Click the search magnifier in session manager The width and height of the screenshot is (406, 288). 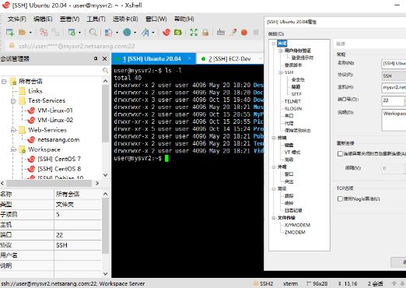click(105, 70)
